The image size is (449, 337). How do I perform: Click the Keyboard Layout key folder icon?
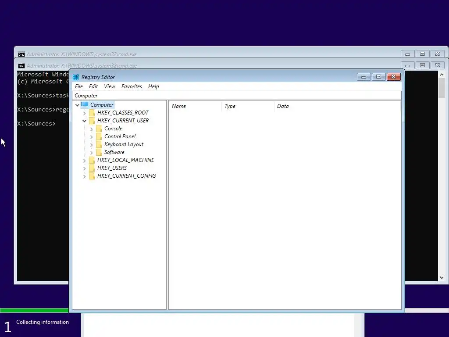99,144
